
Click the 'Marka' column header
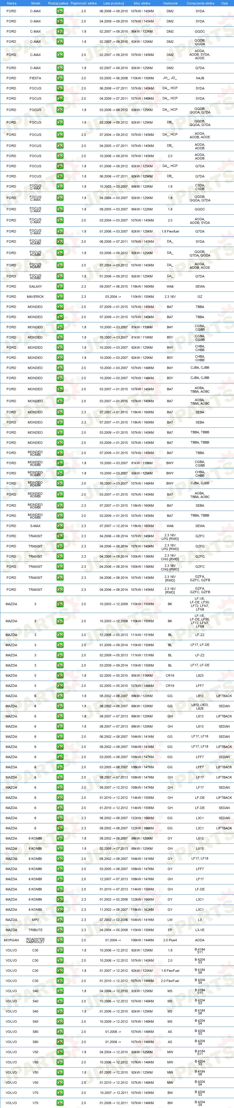(x=12, y=3)
